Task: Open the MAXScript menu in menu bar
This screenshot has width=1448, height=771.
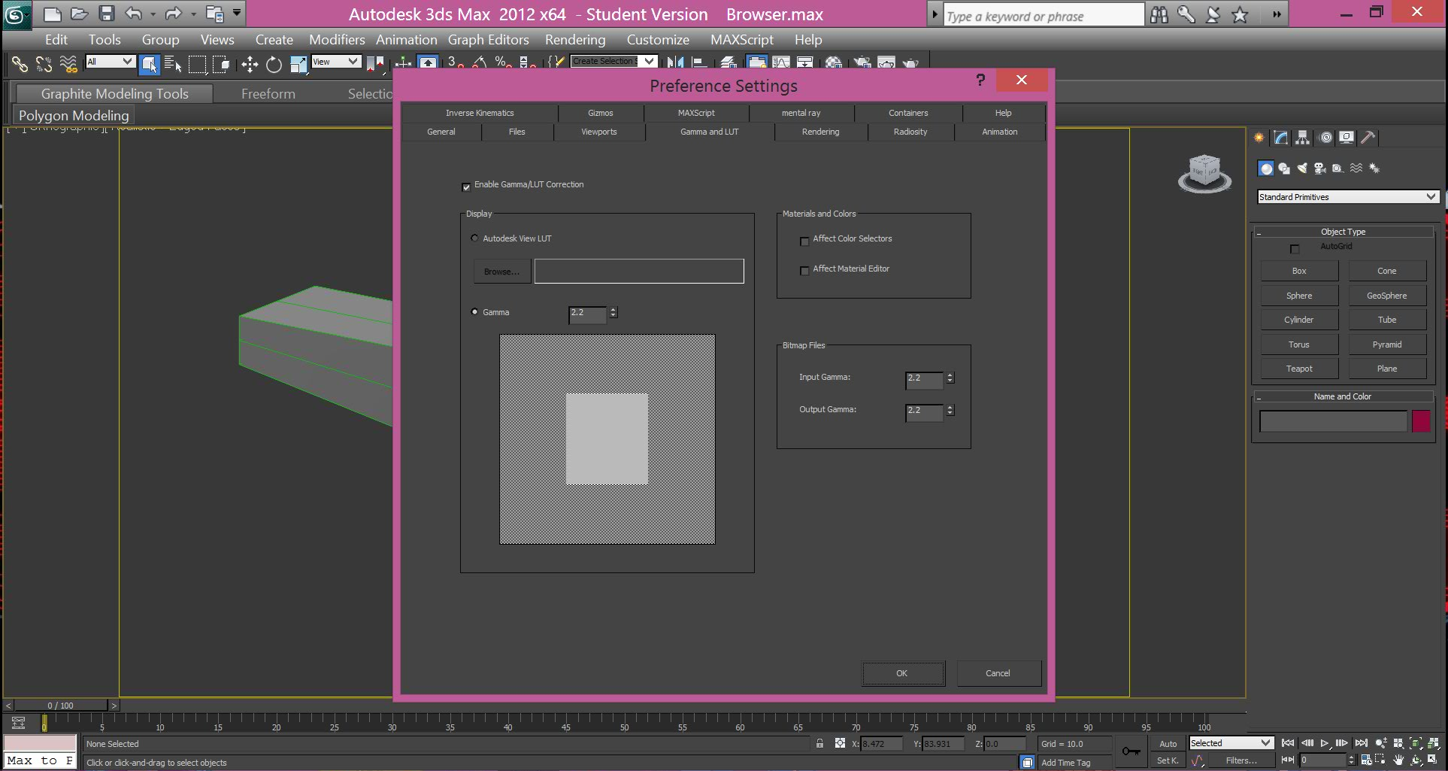Action: click(x=741, y=40)
